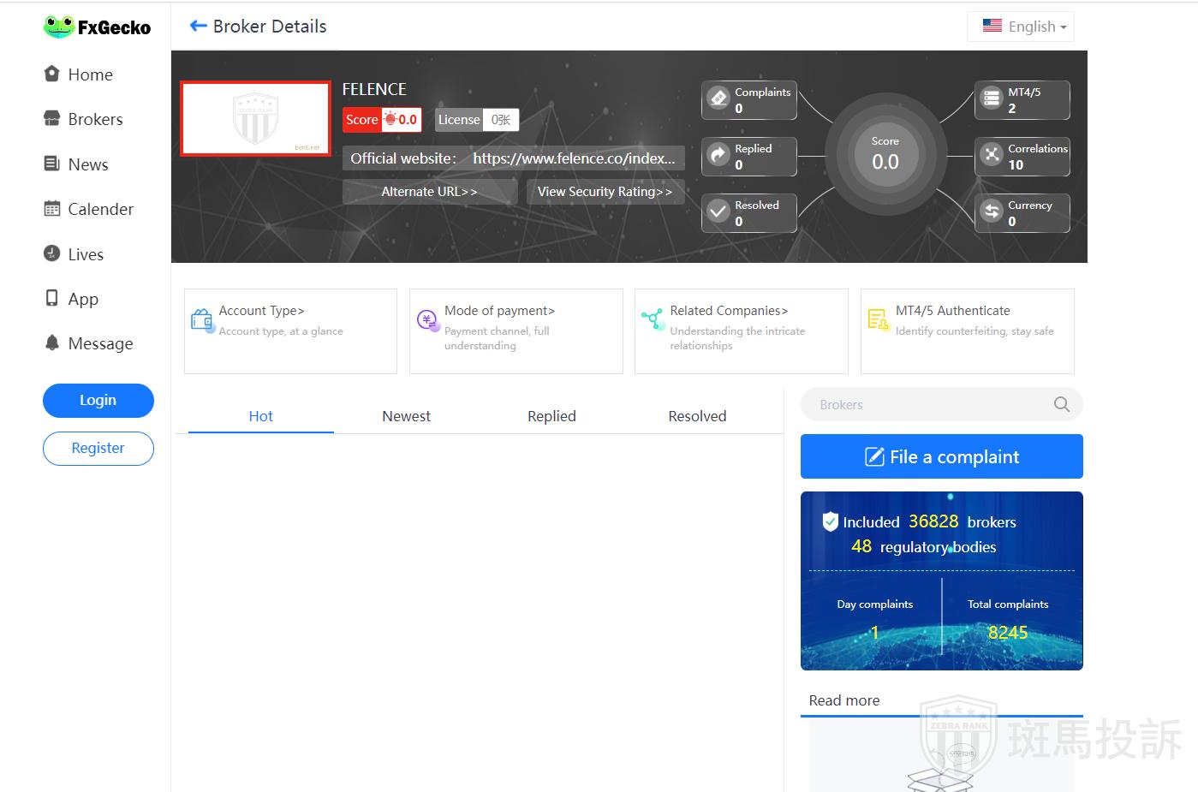Open the FELENCE official website link

click(x=573, y=158)
